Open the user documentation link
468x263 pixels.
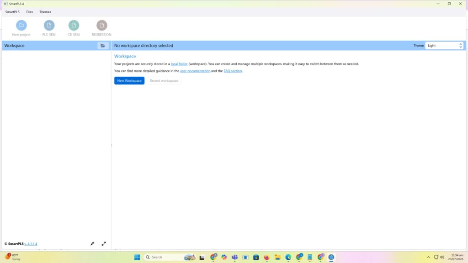pos(195,71)
